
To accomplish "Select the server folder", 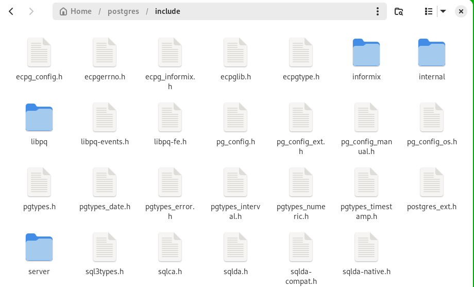I will click(39, 247).
